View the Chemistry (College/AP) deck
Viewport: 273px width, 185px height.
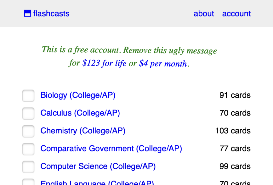click(x=83, y=131)
